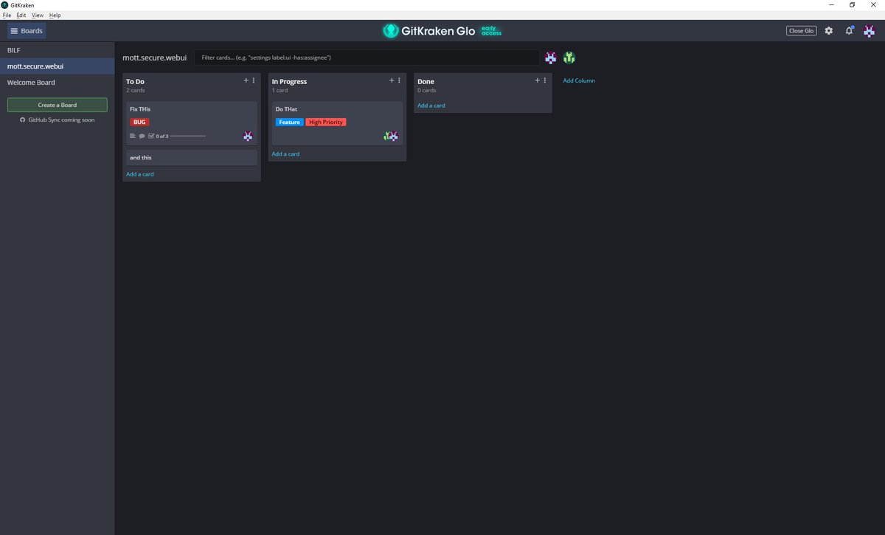Image resolution: width=885 pixels, height=535 pixels.
Task: Open the To Do column options menu
Action: 254,80
